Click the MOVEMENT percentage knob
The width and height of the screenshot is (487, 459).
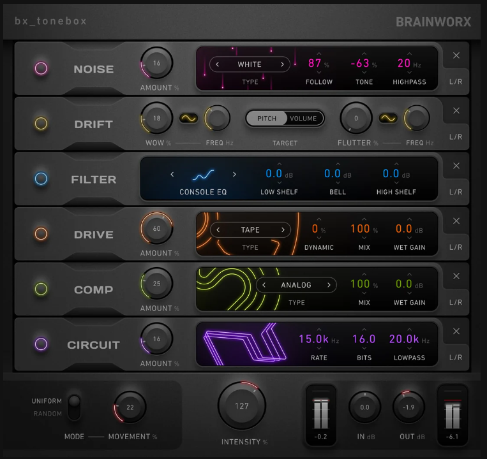click(130, 407)
